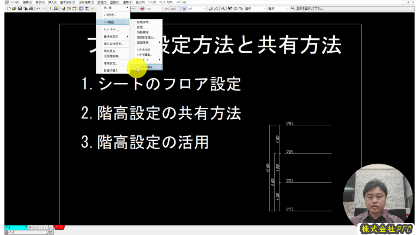The image size is (419, 235).
Task: Click the help pointer question-mark icon
Action: (x=230, y=9)
